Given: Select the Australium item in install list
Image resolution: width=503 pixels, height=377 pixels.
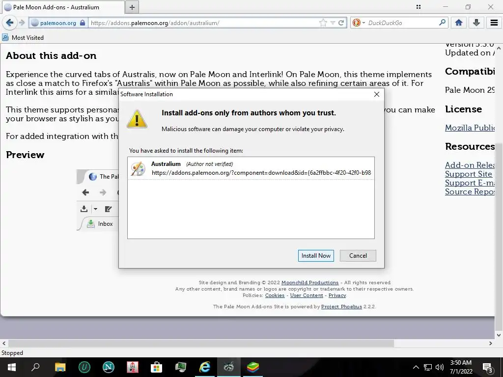Looking at the screenshot, I should [x=251, y=168].
